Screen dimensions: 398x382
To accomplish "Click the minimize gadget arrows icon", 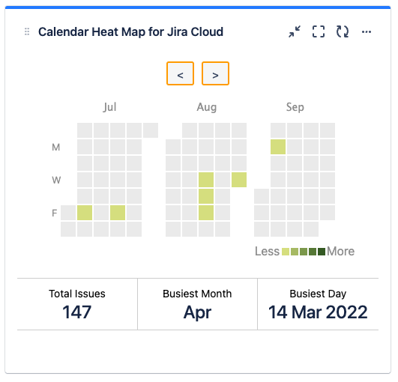I will pyautogui.click(x=295, y=31).
